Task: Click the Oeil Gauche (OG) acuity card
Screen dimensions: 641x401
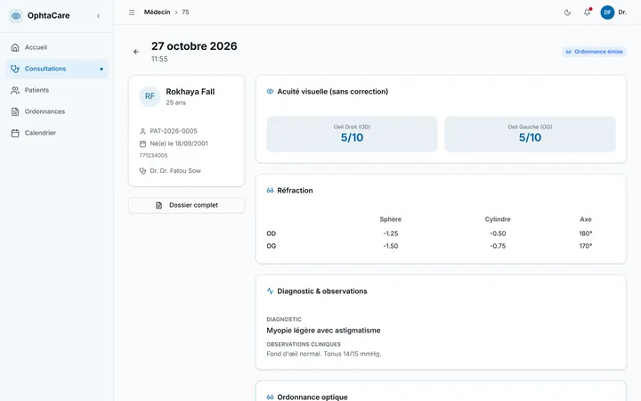Action: 530,135
